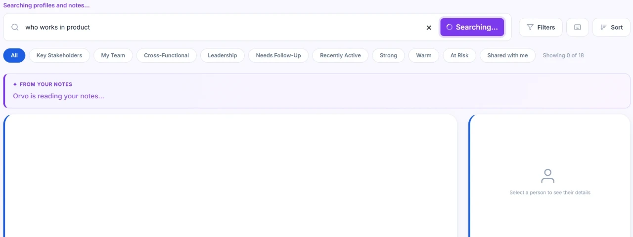The height and width of the screenshot is (237, 633).
Task: Select the All filter chip
Action: pyautogui.click(x=14, y=55)
